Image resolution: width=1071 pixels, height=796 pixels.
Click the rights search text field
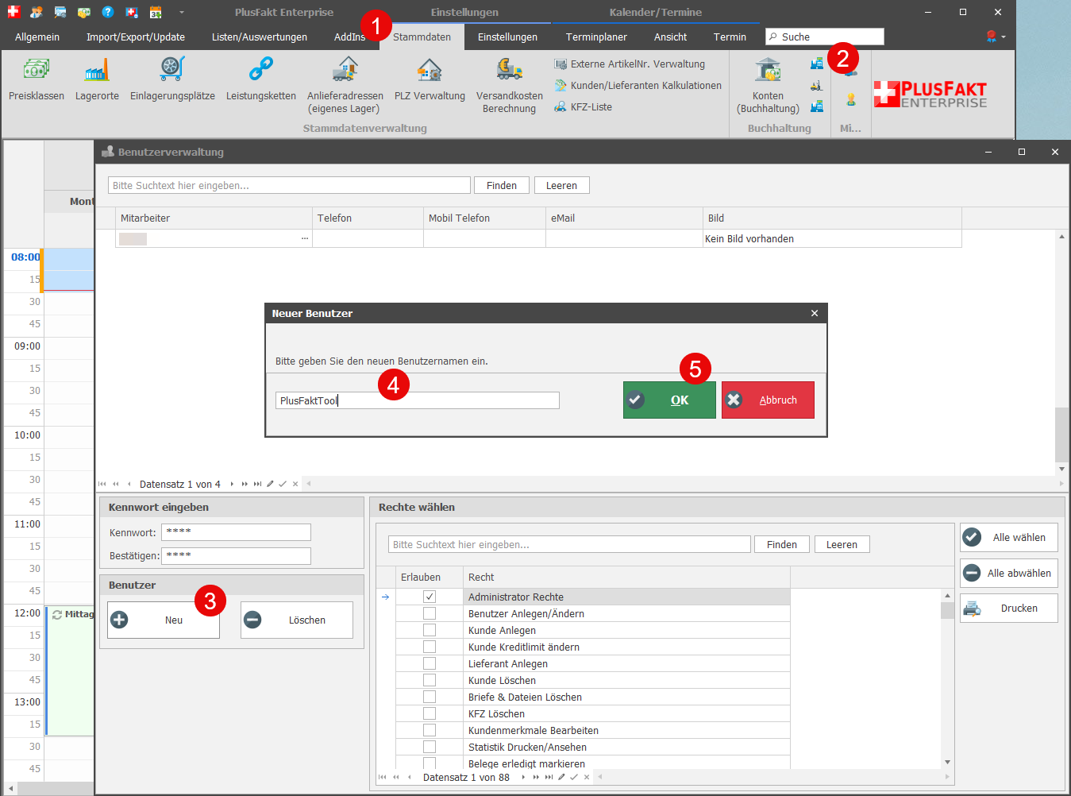click(569, 544)
